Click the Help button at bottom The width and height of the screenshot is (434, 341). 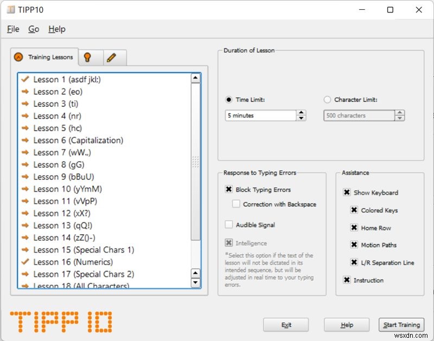pos(347,325)
